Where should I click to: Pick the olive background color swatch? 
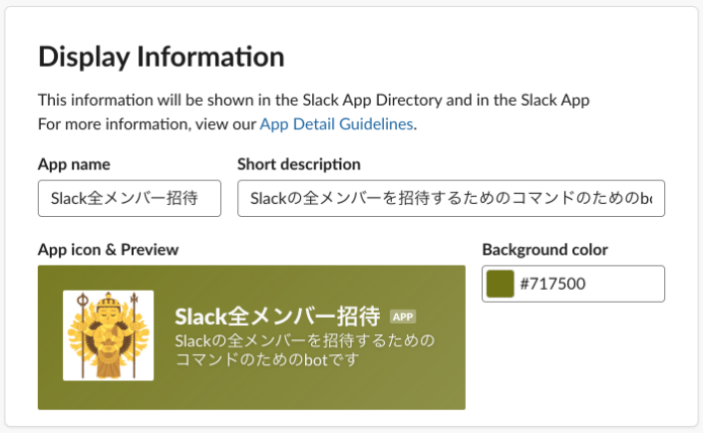(501, 284)
